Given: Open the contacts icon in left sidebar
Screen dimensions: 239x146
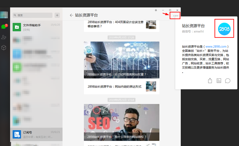Looking at the screenshot, I should coord(4,37).
